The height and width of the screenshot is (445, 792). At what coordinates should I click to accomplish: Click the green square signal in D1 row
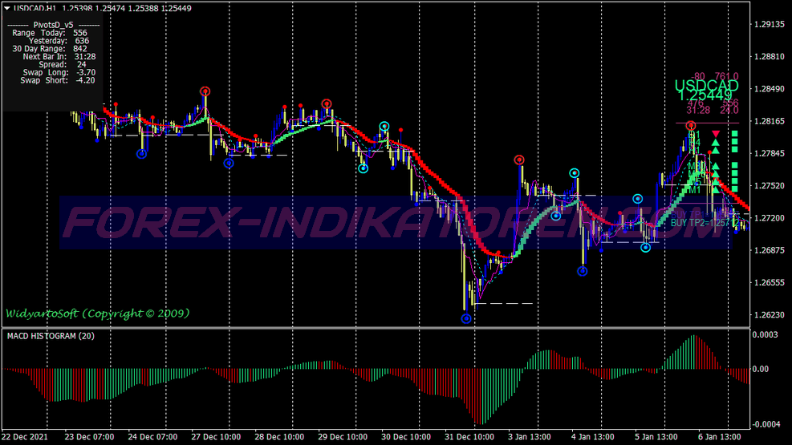tap(734, 134)
